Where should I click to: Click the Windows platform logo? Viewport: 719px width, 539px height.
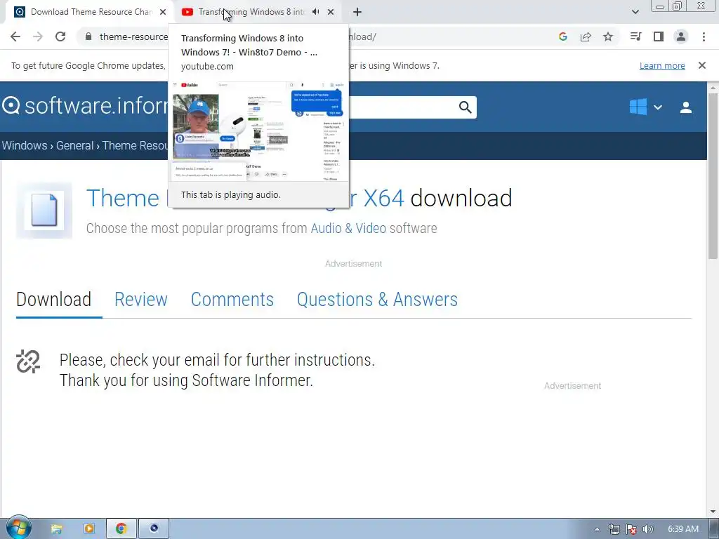(638, 107)
